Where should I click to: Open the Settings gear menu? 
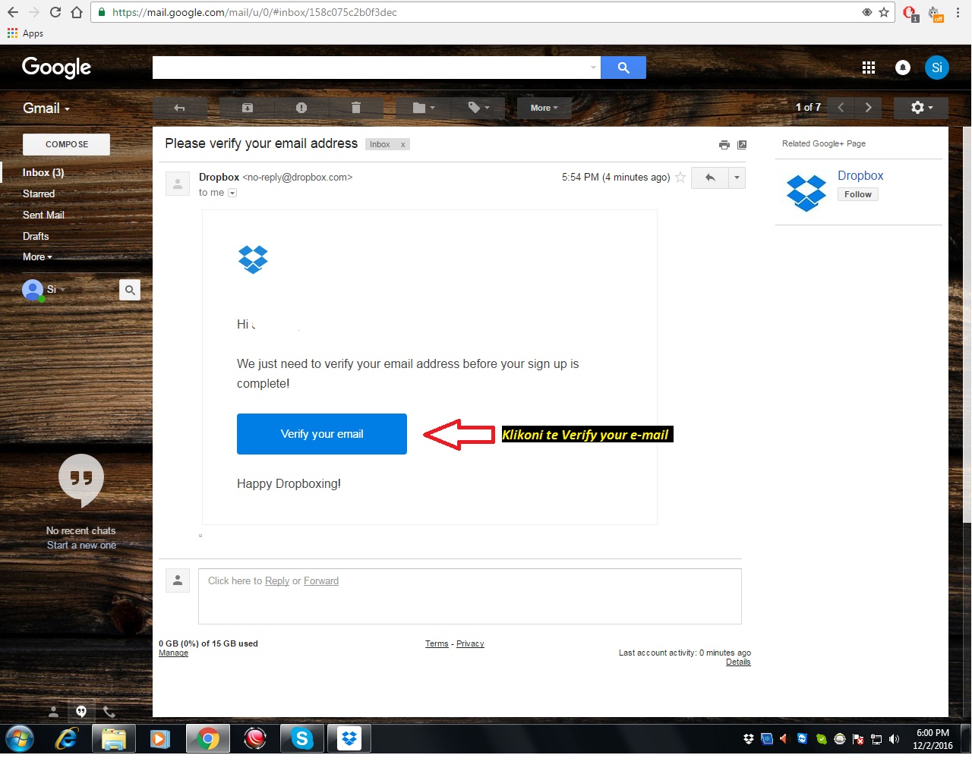(921, 108)
